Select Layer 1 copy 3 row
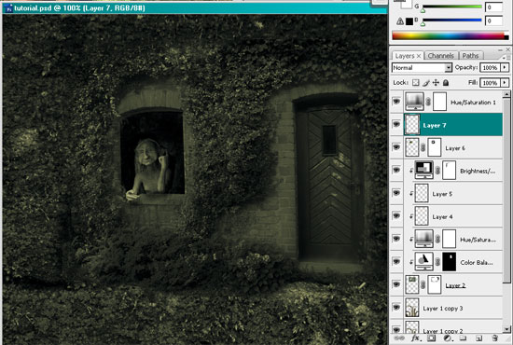Screen dimensions: 513x345 453,308
